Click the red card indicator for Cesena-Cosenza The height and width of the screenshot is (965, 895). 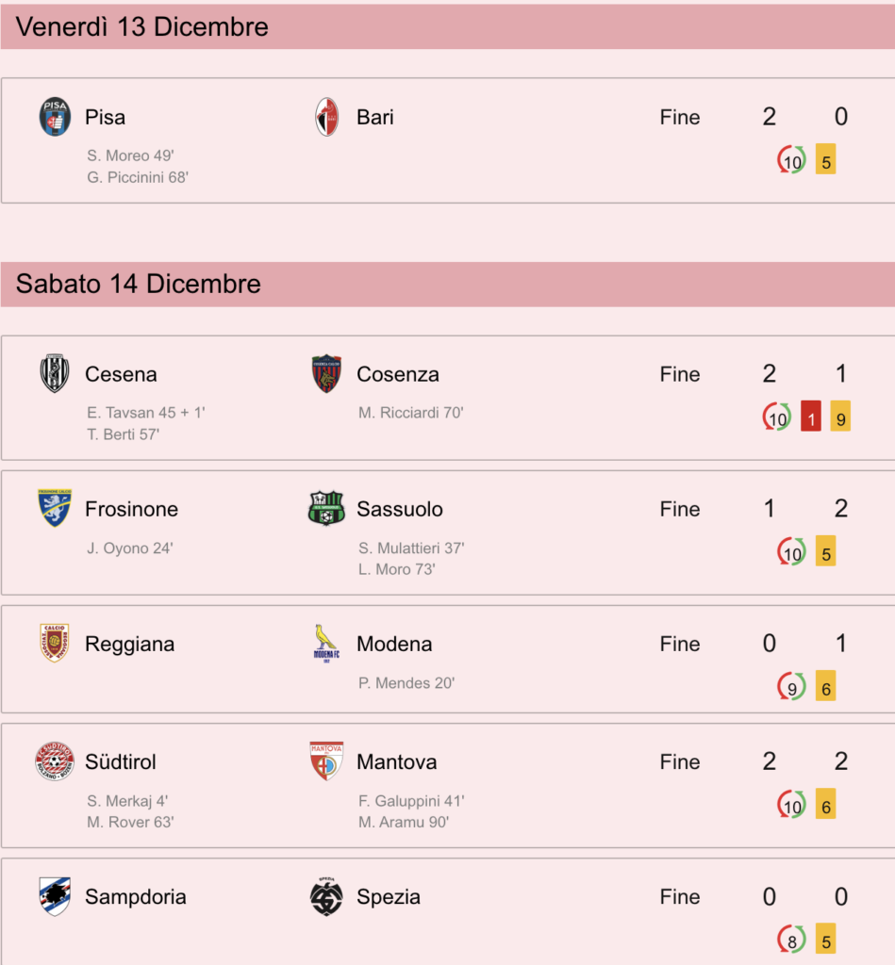(x=811, y=417)
